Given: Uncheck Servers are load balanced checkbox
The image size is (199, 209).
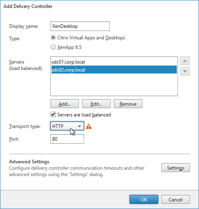Looking at the screenshot, I should (x=53, y=114).
